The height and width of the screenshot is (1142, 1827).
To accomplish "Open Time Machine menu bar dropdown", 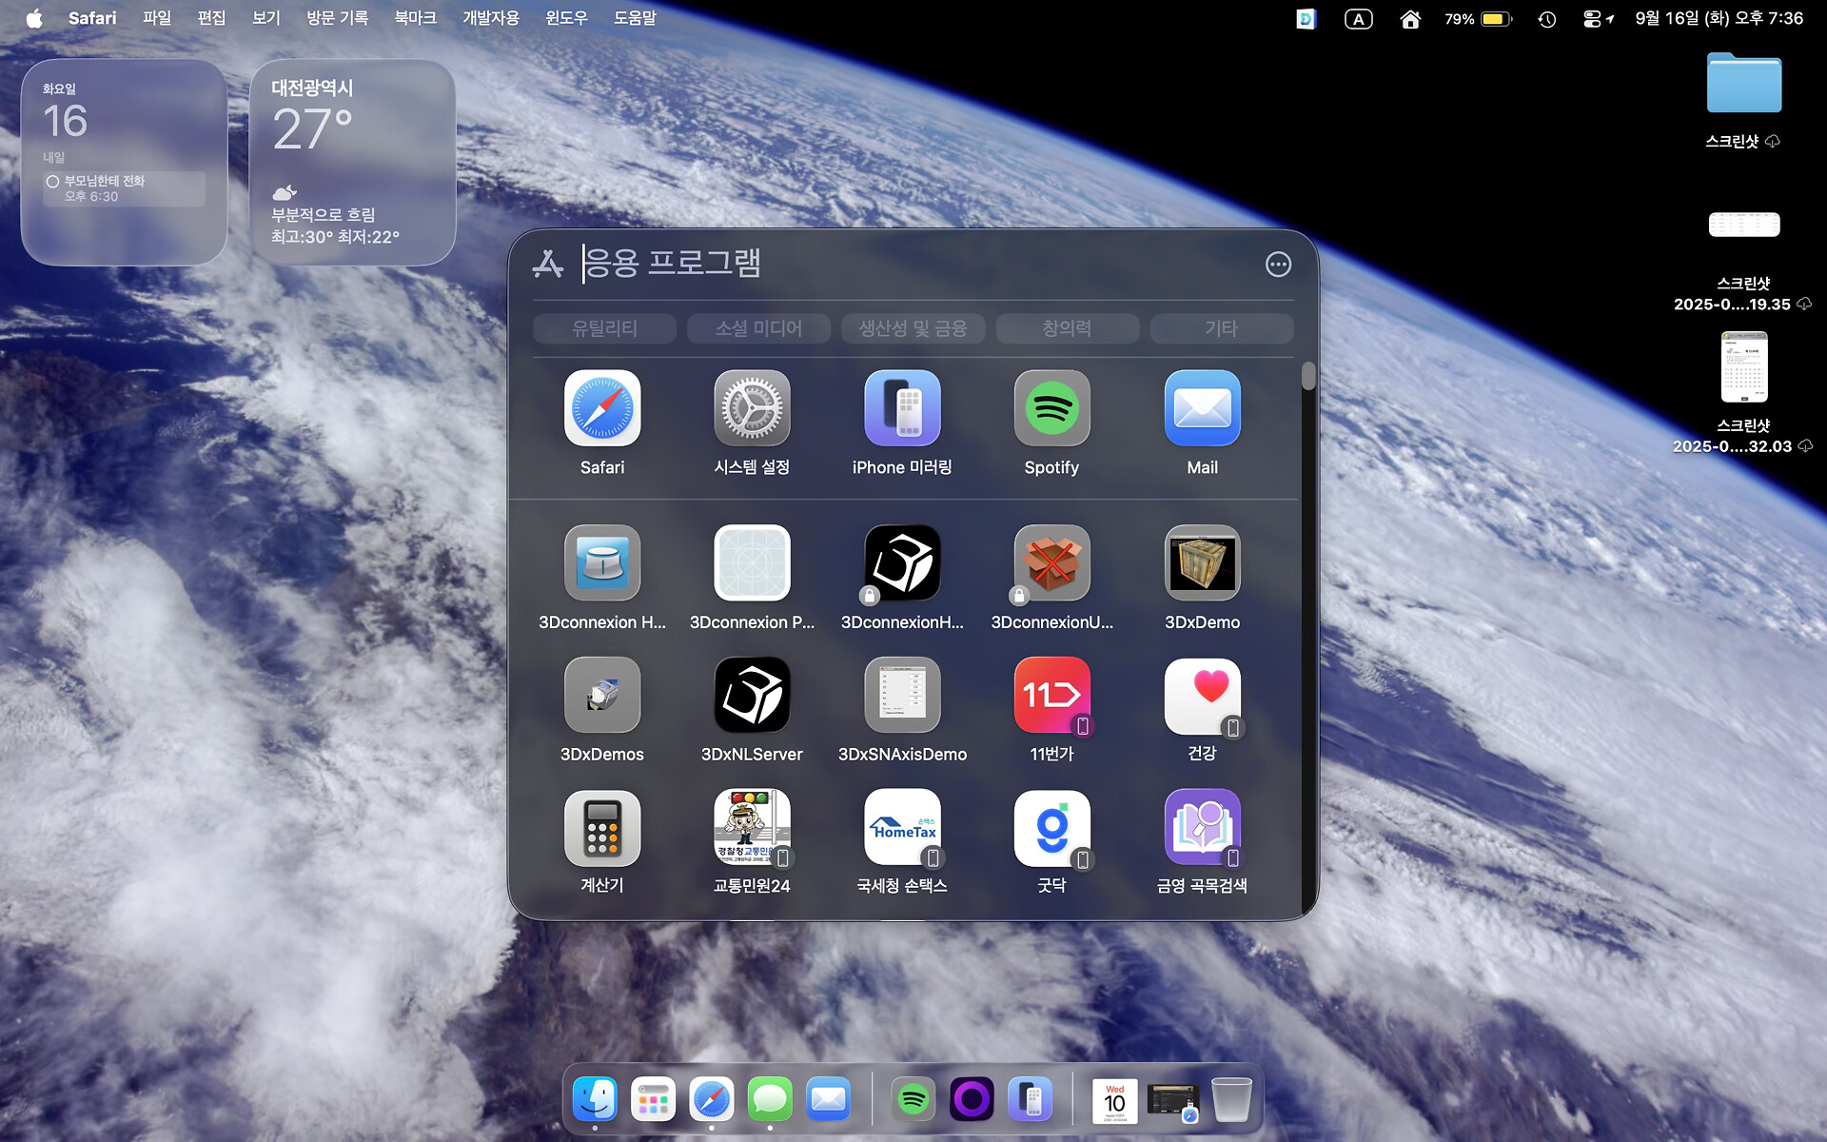I will [x=1546, y=19].
